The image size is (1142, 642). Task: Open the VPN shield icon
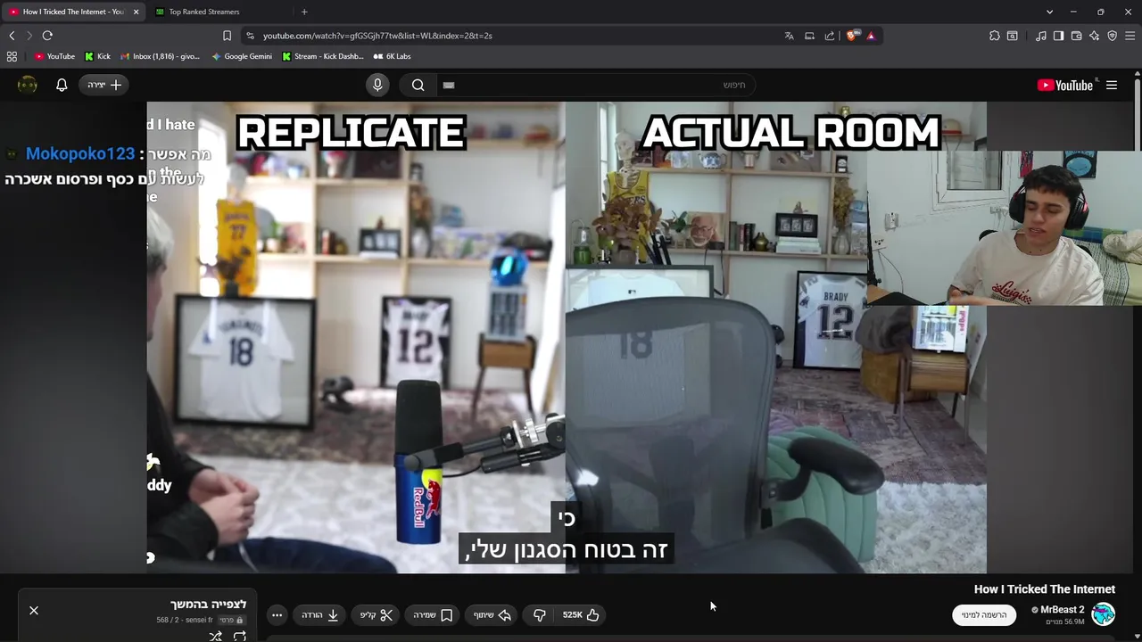pos(1112,36)
